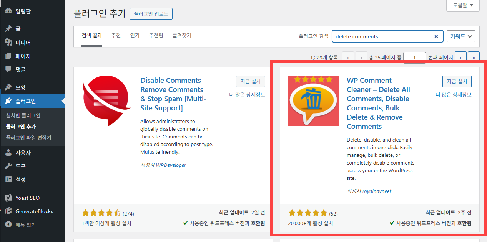Open the 사용자 menu item
The image size is (487, 242).
32,153
